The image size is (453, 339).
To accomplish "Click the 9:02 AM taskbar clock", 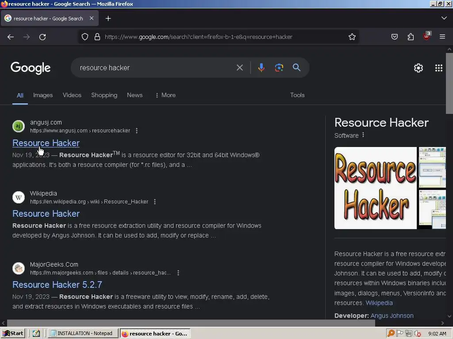I will coord(437,334).
